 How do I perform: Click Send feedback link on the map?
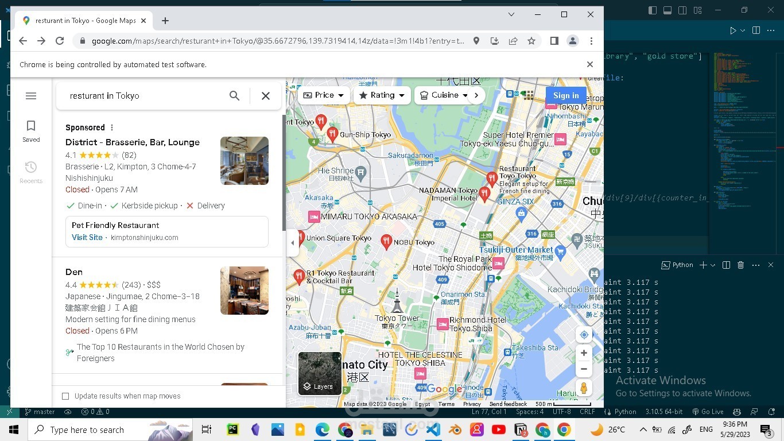coord(508,404)
